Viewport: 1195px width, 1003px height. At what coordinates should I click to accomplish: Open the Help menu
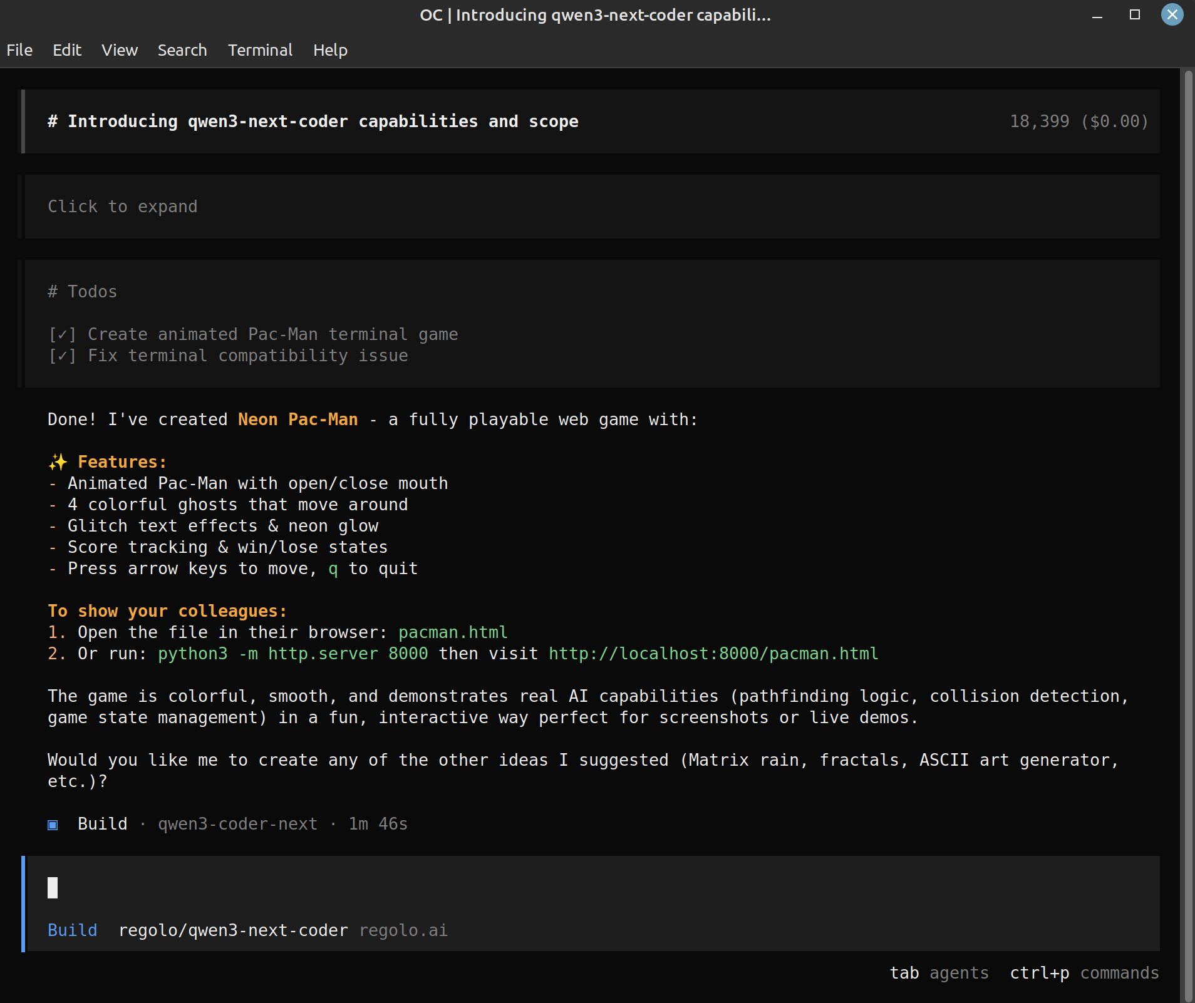330,50
